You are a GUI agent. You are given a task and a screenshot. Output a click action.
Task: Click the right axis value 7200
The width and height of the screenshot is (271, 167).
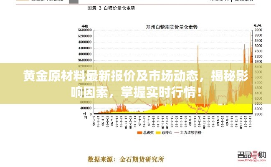point(258,56)
